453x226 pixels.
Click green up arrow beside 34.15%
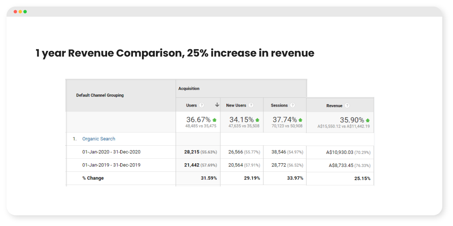tap(257, 120)
